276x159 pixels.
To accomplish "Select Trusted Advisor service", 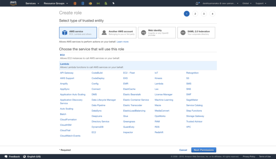I will click(194, 121).
